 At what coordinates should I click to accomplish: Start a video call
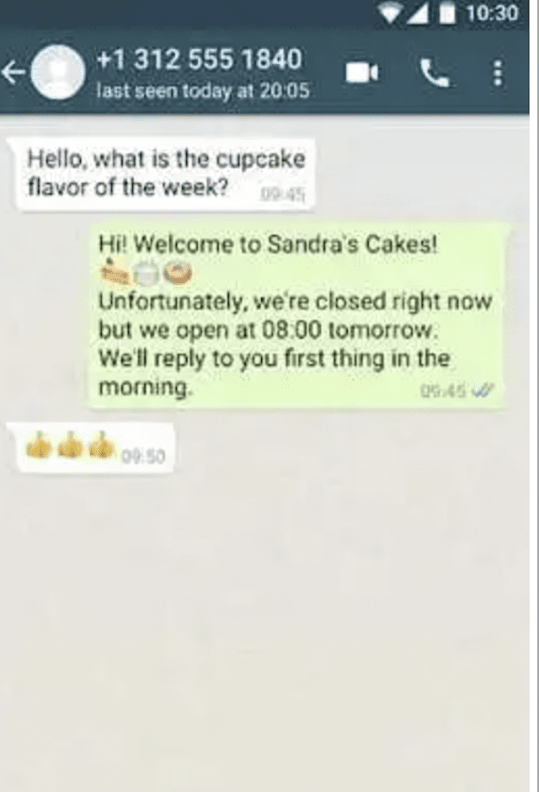[362, 72]
